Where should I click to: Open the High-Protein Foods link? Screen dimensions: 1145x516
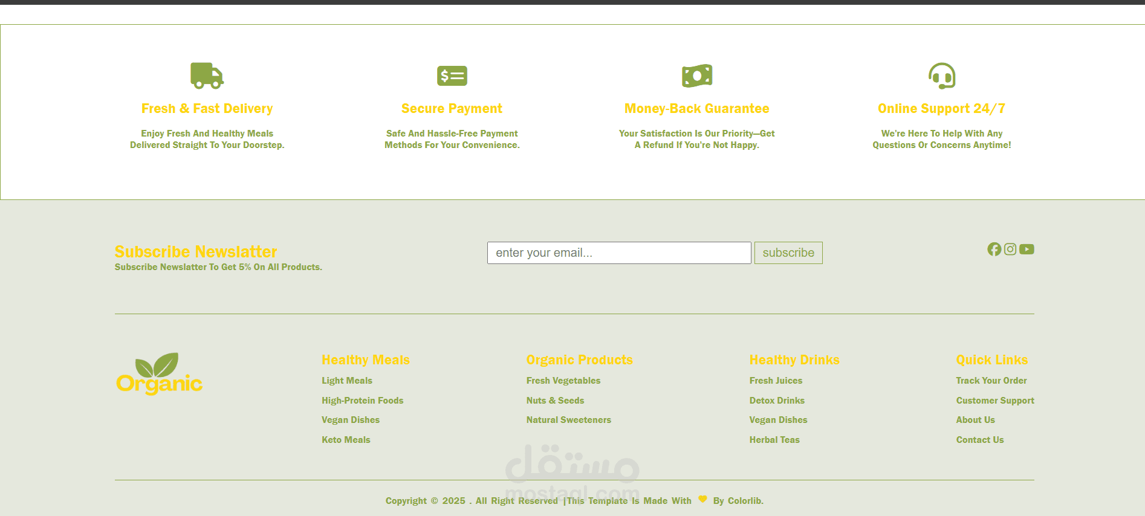point(363,401)
